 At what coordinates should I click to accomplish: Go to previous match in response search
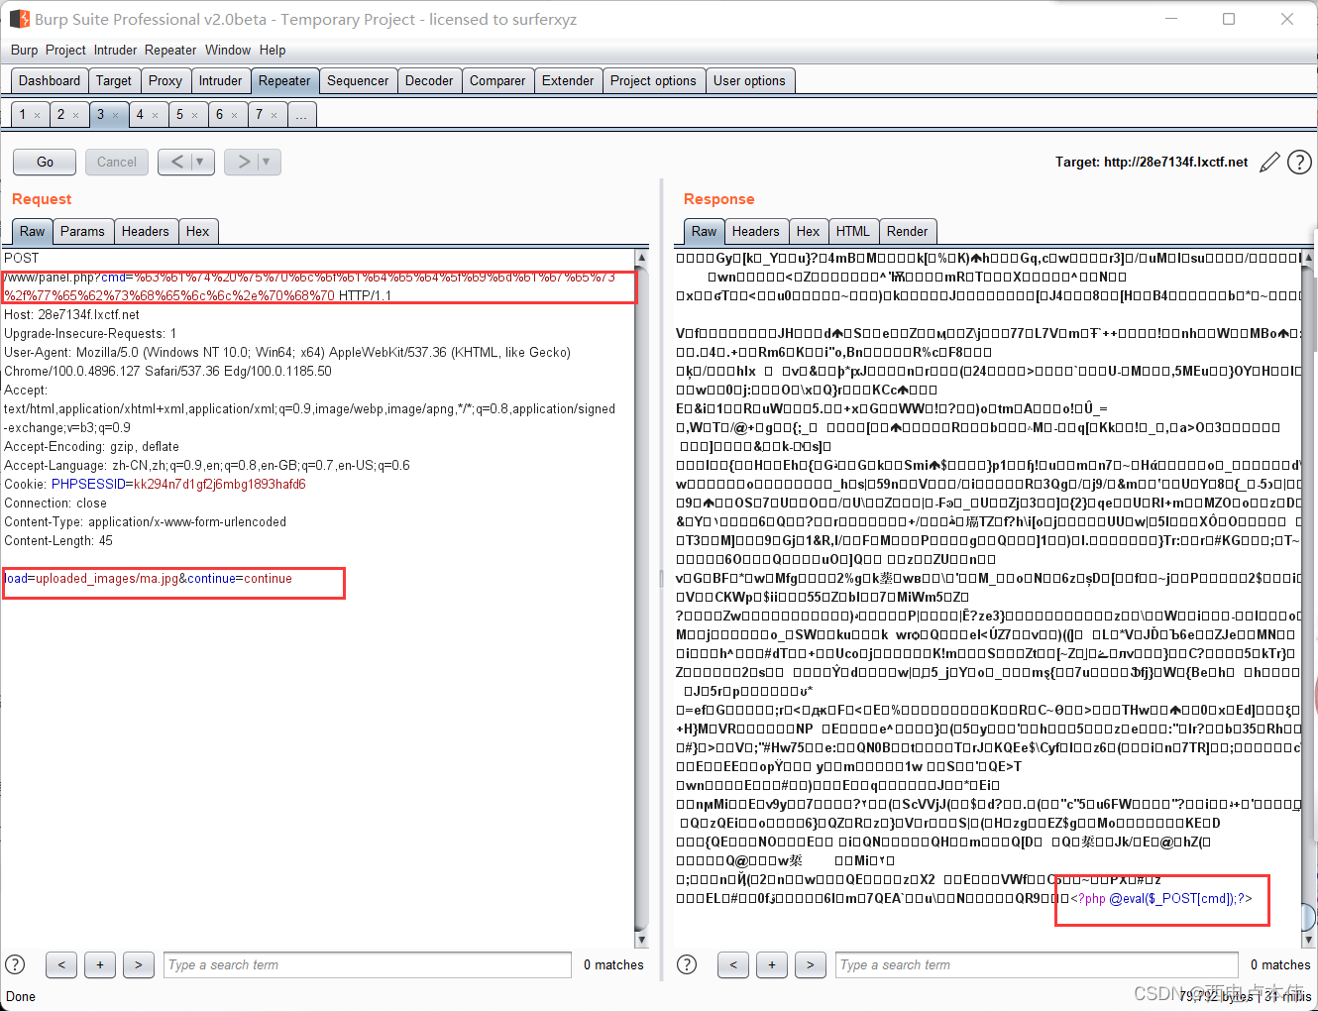pos(733,964)
